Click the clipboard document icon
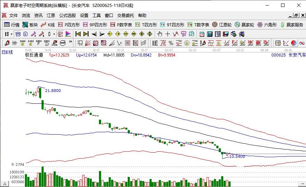This screenshot has height=187, width=306. click(26, 34)
